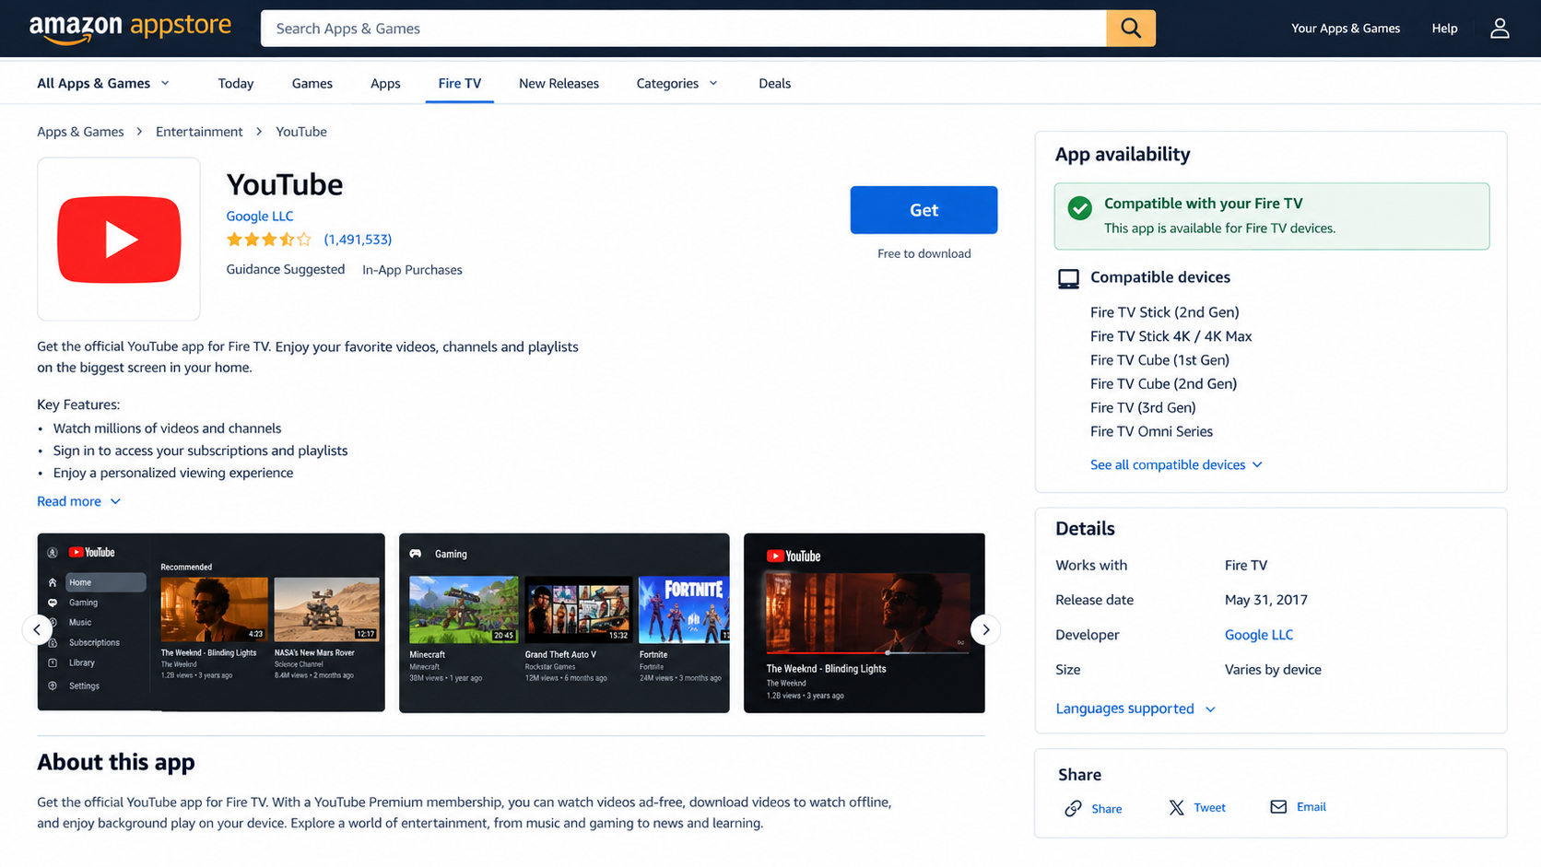Click the green compatibility checkmark icon

[x=1079, y=208]
